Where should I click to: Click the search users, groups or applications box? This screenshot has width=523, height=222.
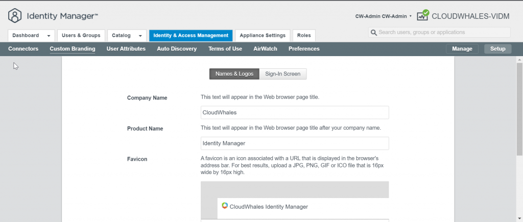(439, 32)
